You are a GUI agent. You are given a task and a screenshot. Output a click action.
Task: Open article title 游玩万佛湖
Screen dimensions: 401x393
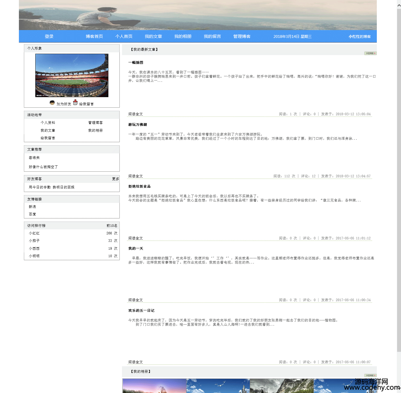point(138,125)
